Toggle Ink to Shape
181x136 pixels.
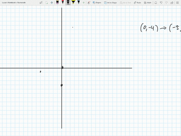[x=110, y=3]
